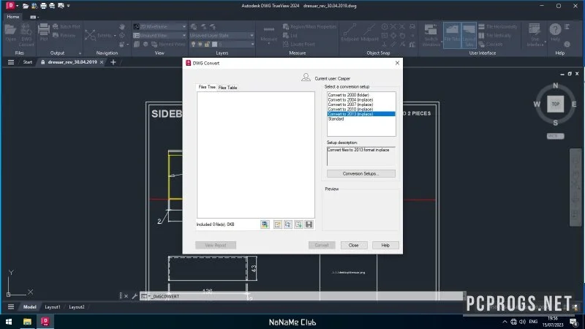
Task: Expand quick access toolbar customize arrow
Action: (x=68, y=6)
